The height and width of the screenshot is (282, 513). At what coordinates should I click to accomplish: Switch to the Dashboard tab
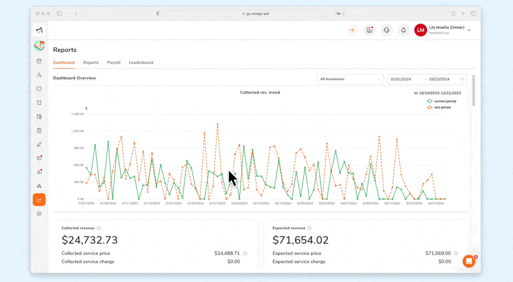tap(63, 62)
